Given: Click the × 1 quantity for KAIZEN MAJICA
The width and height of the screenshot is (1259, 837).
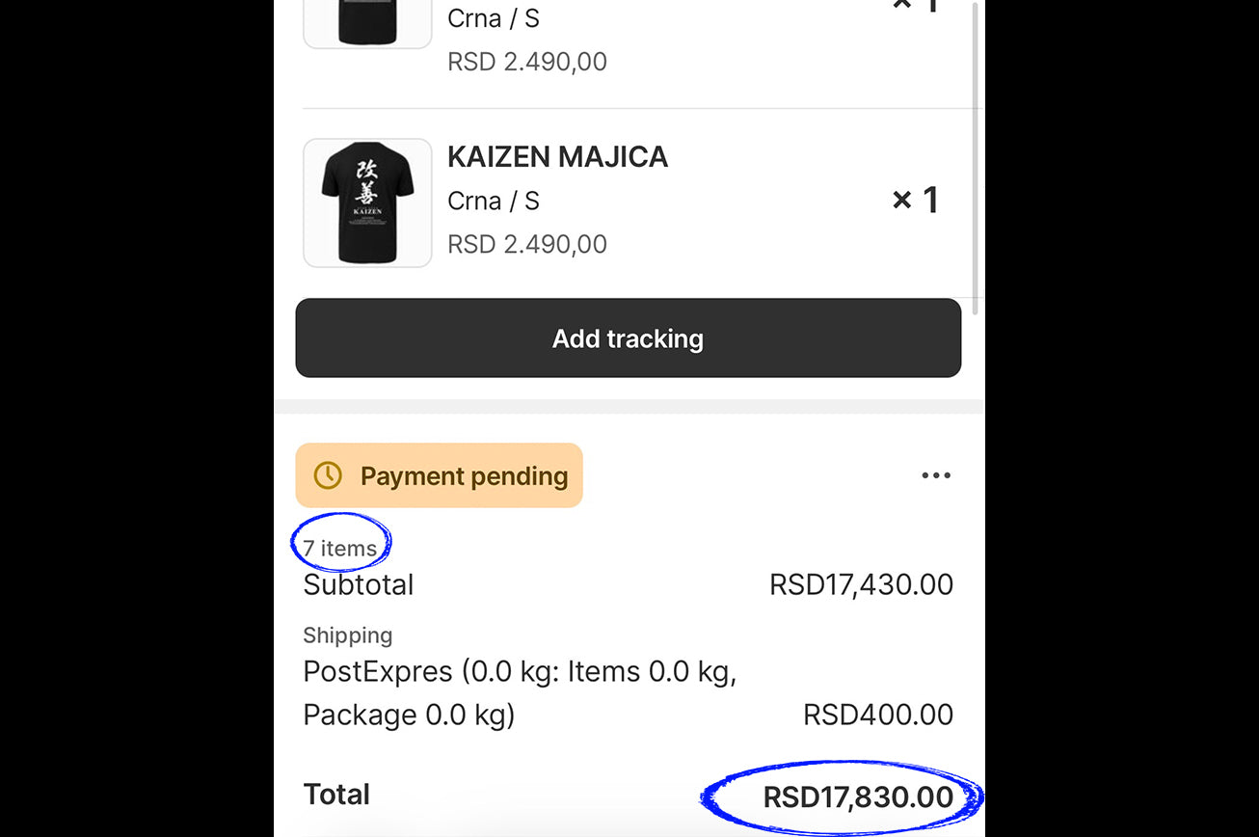Looking at the screenshot, I should click(915, 201).
